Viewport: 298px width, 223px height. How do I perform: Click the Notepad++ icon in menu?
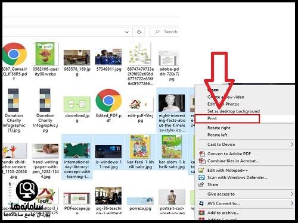click(201, 170)
